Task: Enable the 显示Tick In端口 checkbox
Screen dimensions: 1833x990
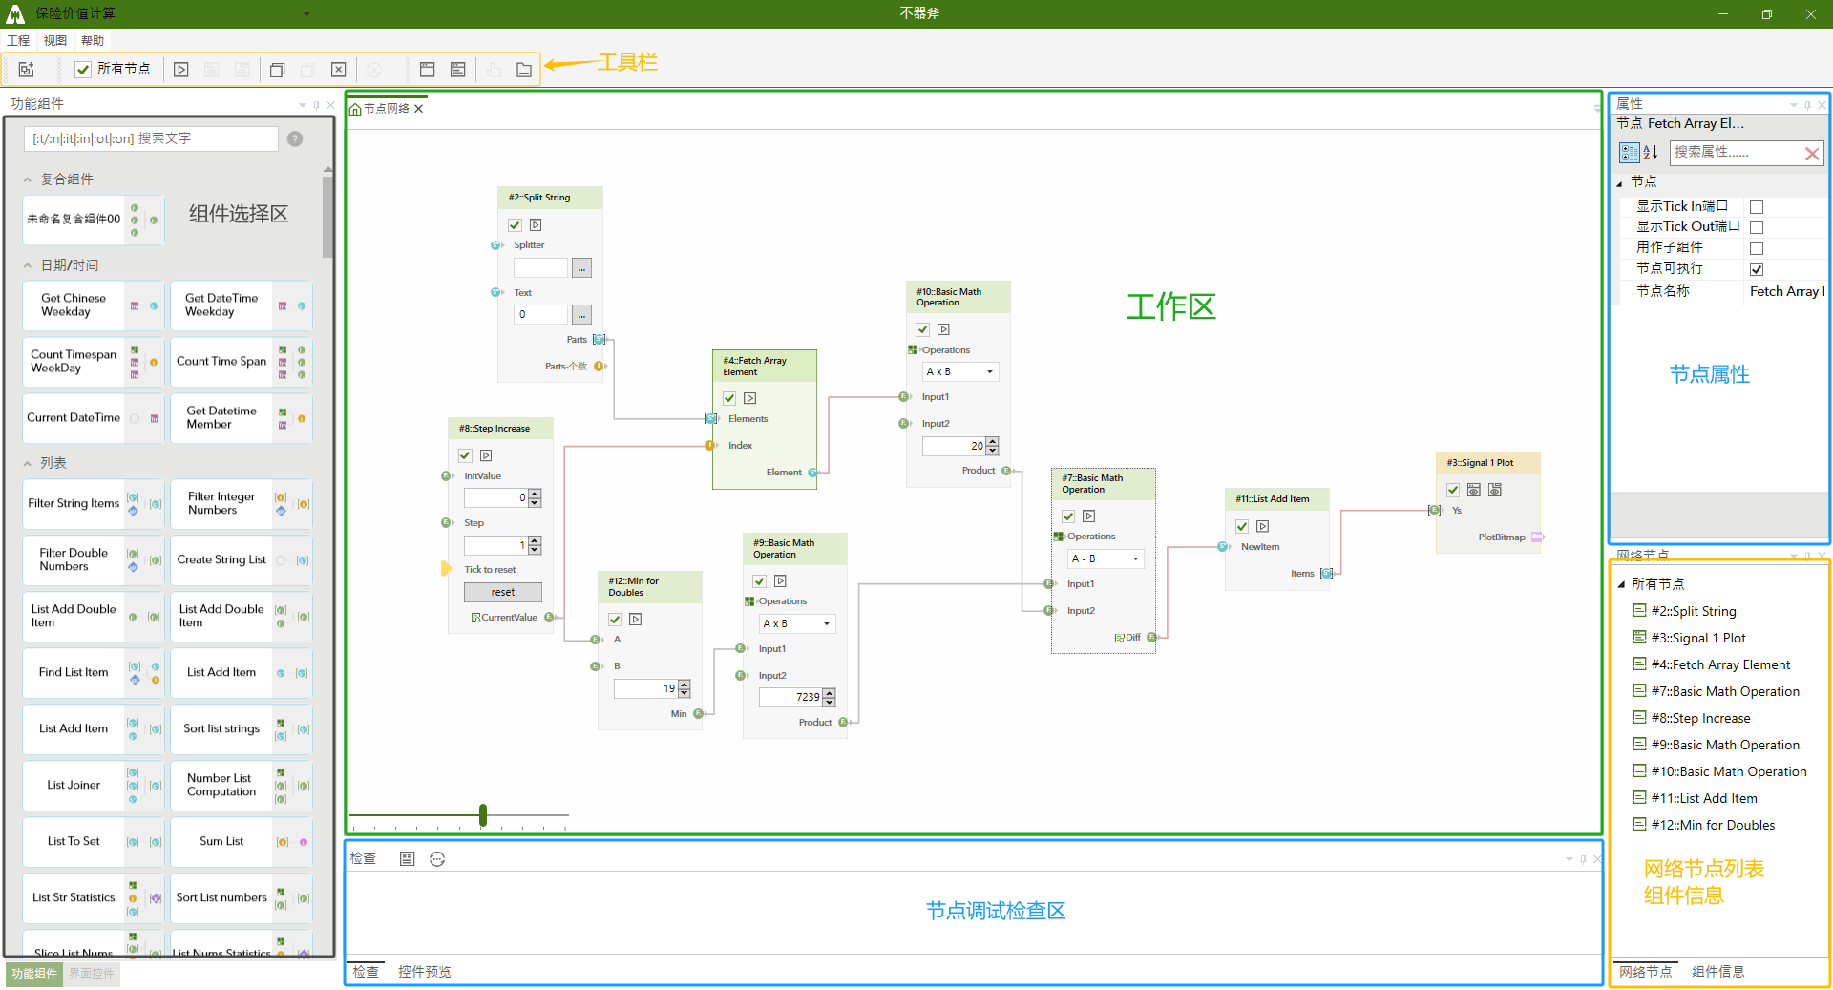Action: tap(1756, 207)
